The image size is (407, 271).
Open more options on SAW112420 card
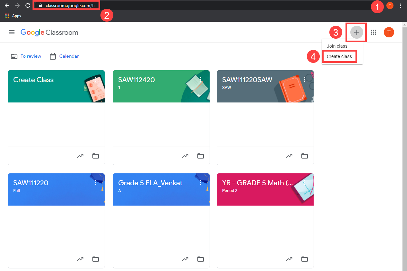(201, 79)
